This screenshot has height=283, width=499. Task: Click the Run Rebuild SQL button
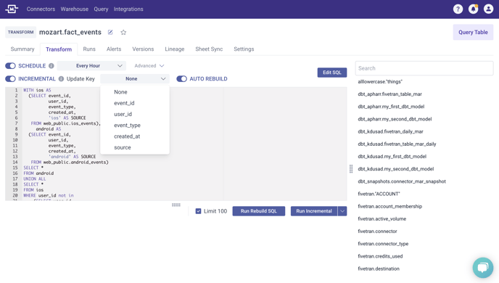tap(259, 211)
